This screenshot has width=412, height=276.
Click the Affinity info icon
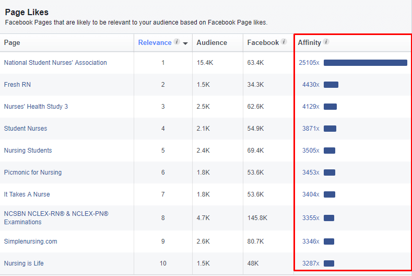[326, 42]
